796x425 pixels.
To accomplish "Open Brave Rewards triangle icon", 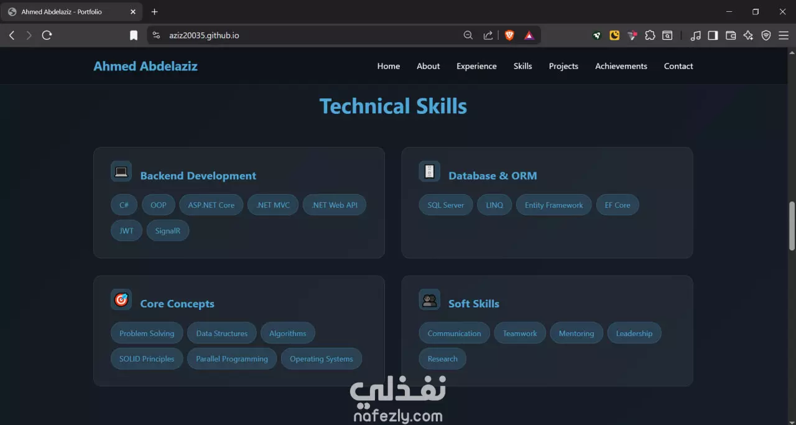I will (x=529, y=35).
